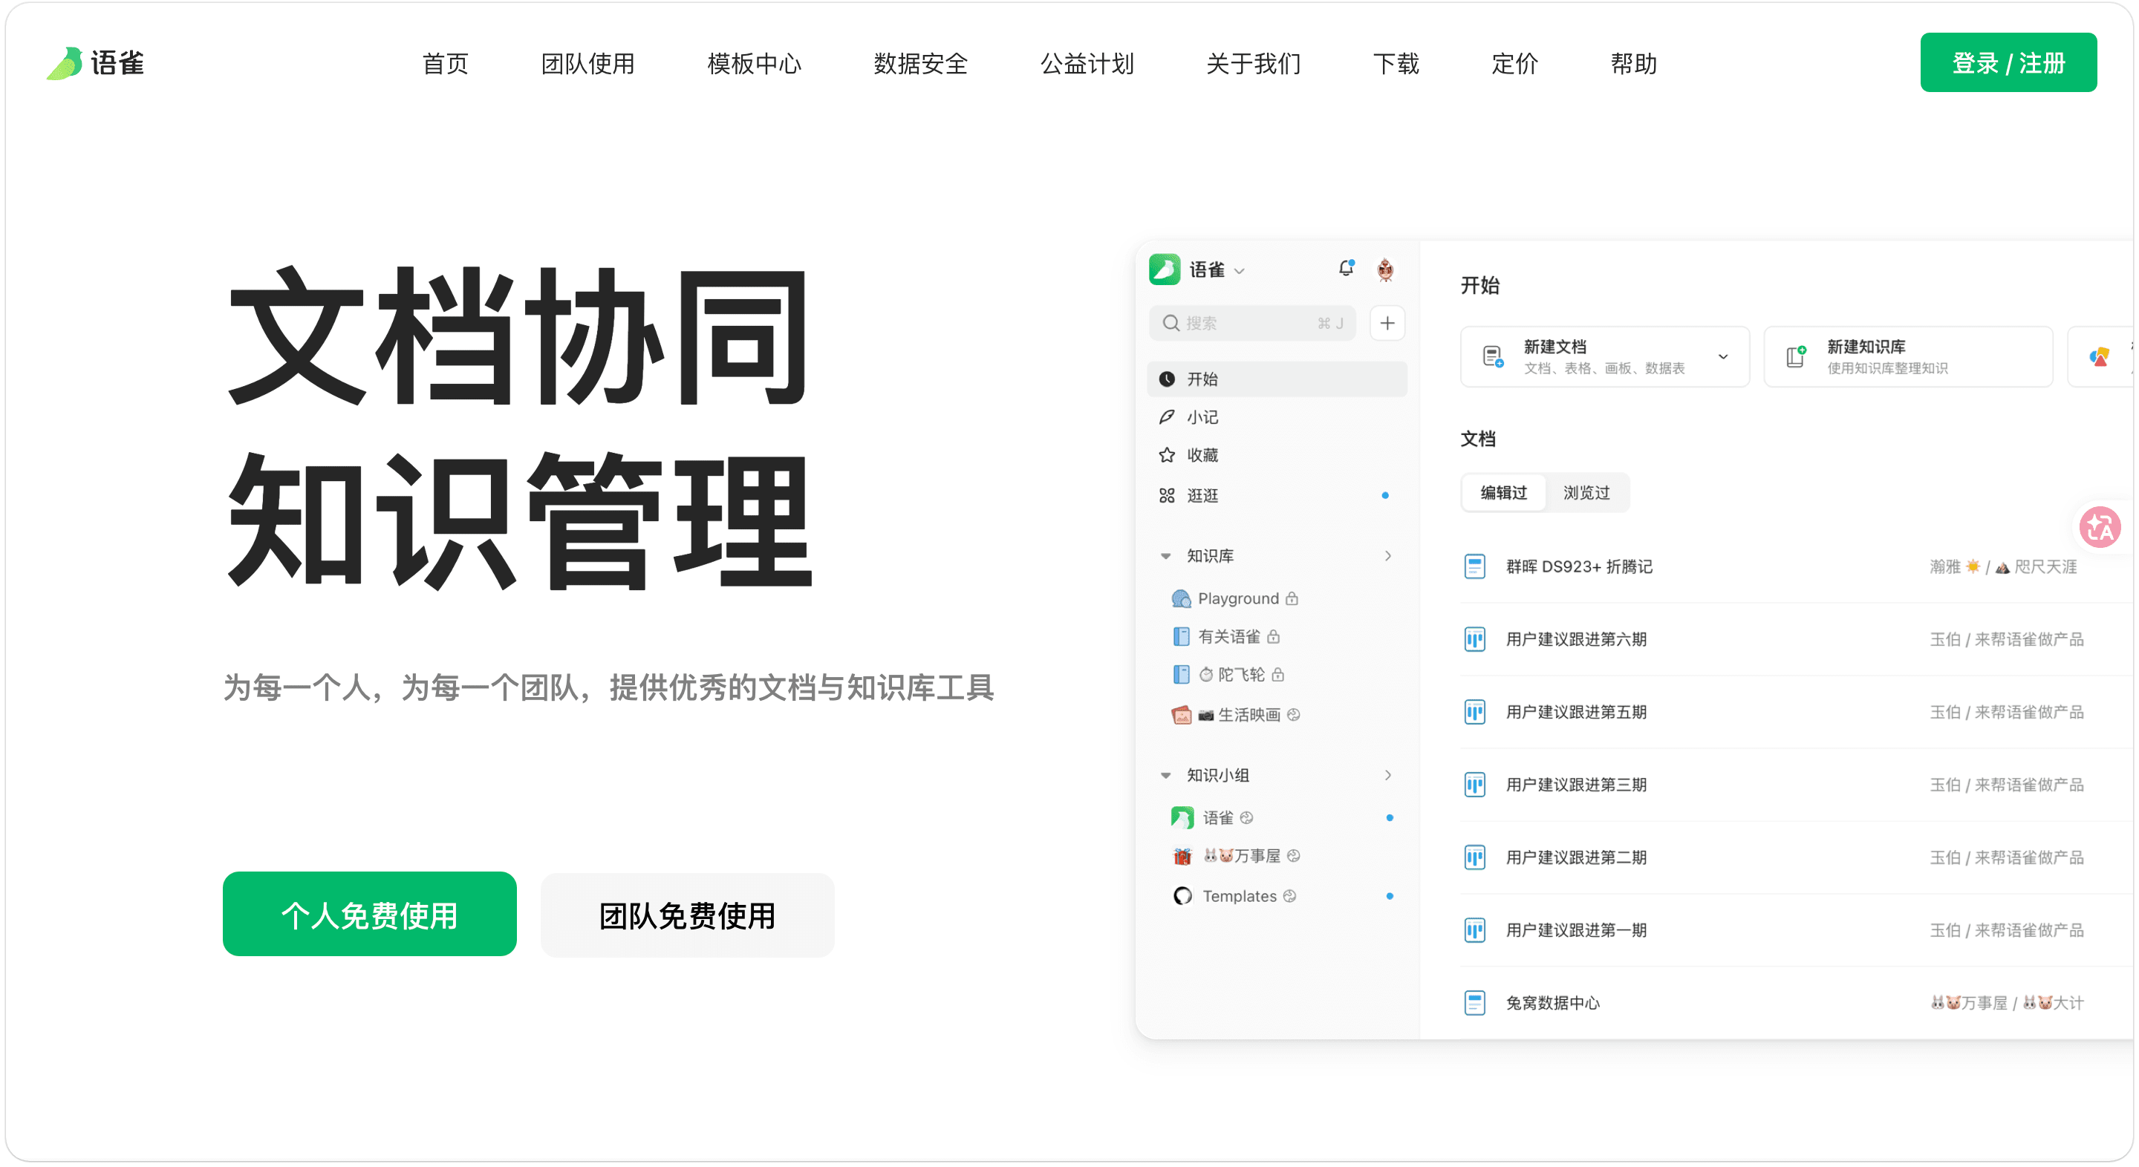This screenshot has height=1167, width=2139.
Task: Open the user avatar profile
Action: pos(1385,269)
